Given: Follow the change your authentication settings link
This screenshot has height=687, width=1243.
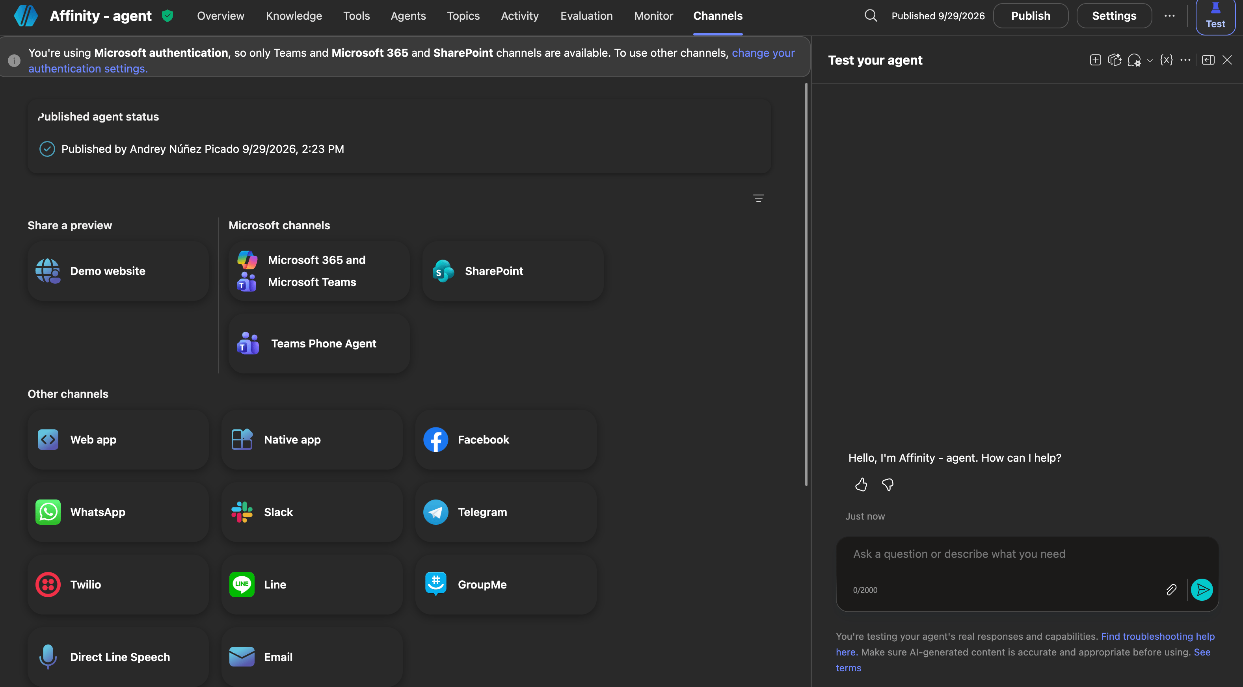Looking at the screenshot, I should (x=763, y=52).
